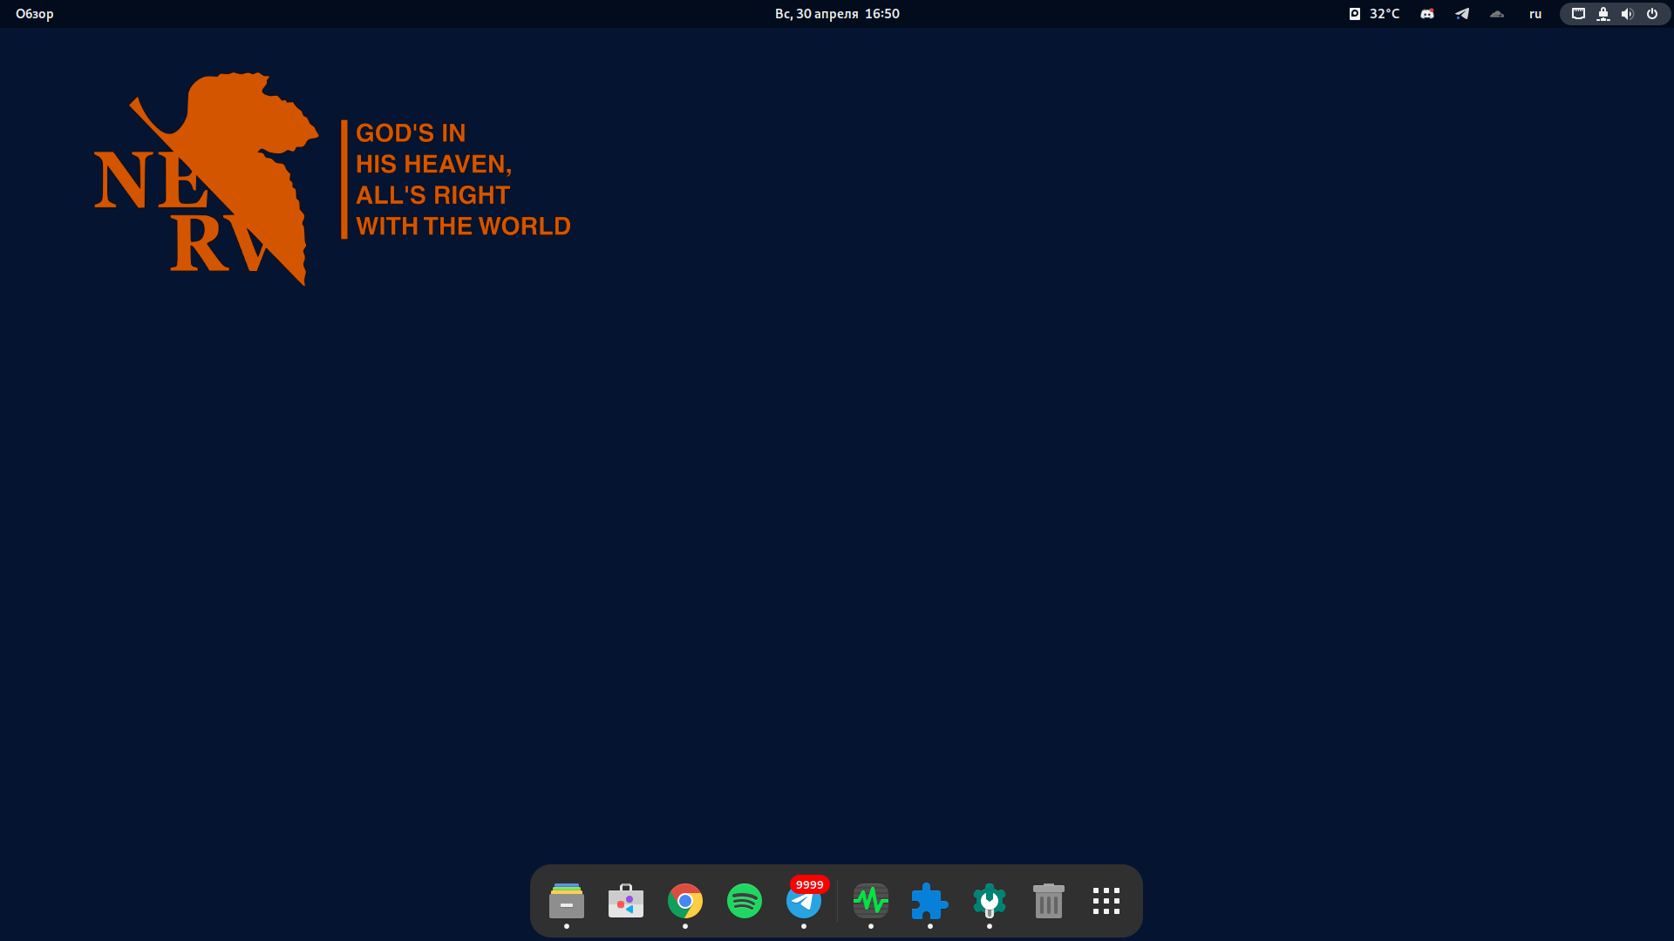Launch the GNOME Software store

(x=626, y=901)
